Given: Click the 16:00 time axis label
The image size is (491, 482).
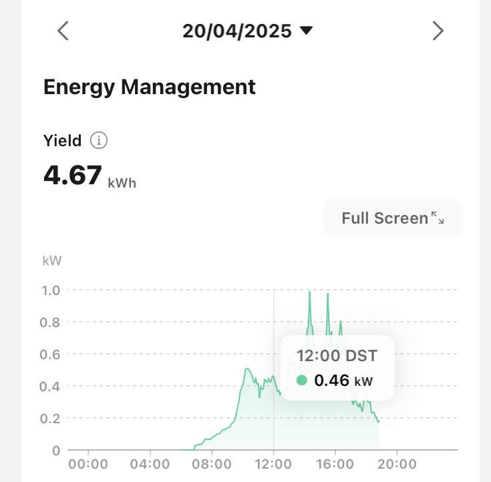Looking at the screenshot, I should point(335,464).
